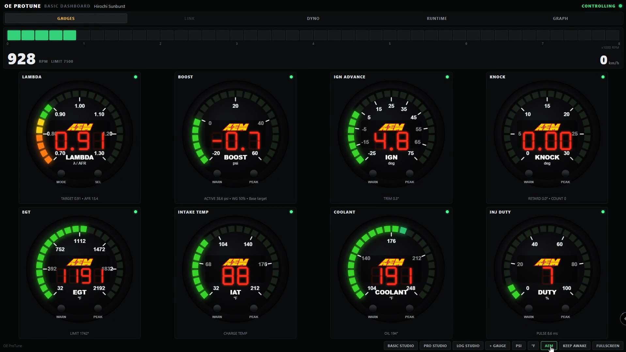Screen dimensions: 626x352
Task: Add a gauge with + GAUGE button
Action: pos(498,346)
